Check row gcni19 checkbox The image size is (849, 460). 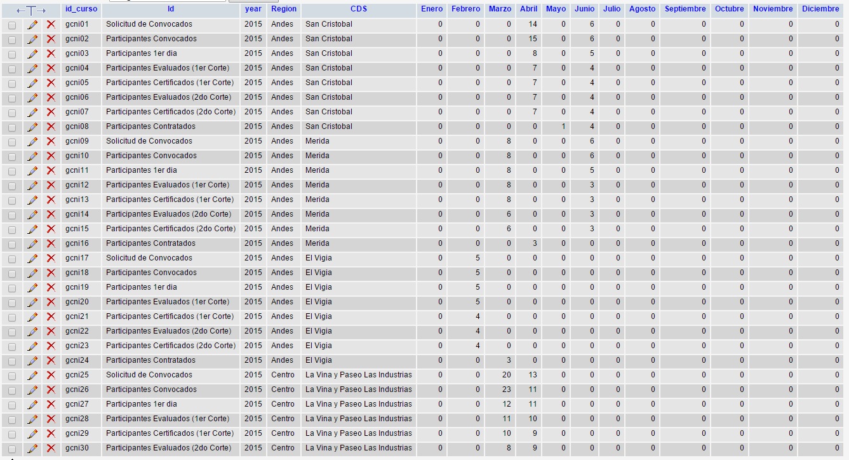(12, 288)
